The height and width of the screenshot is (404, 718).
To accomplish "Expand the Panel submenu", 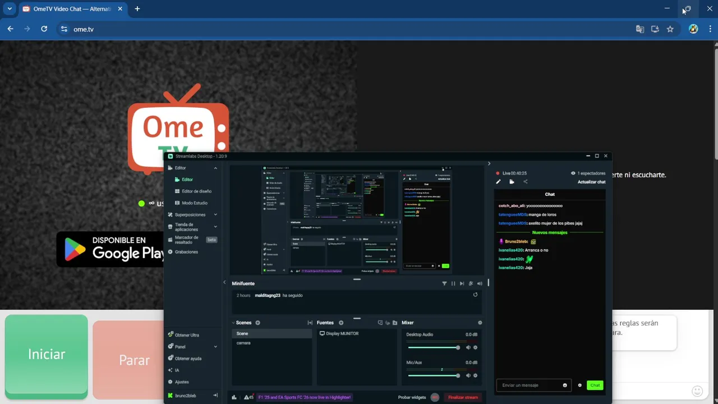I will point(215,347).
